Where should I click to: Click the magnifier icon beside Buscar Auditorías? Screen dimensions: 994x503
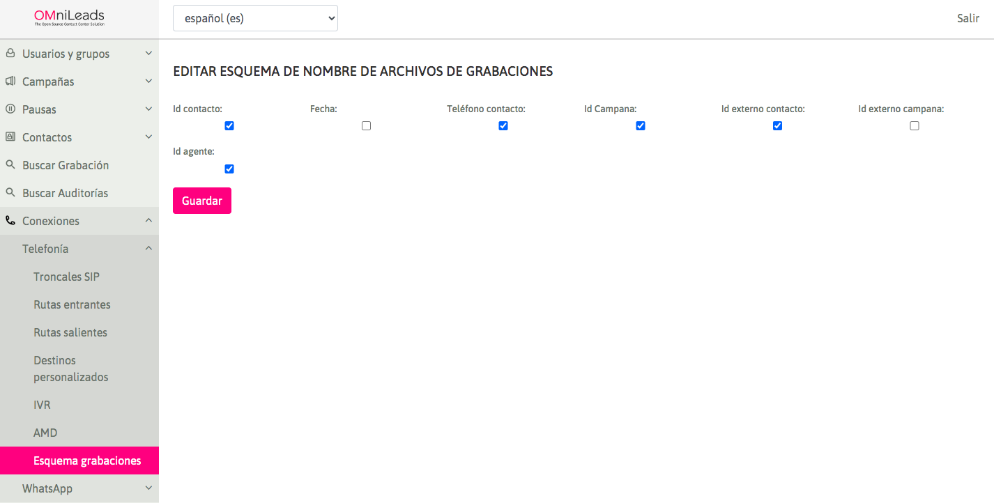pos(10,193)
